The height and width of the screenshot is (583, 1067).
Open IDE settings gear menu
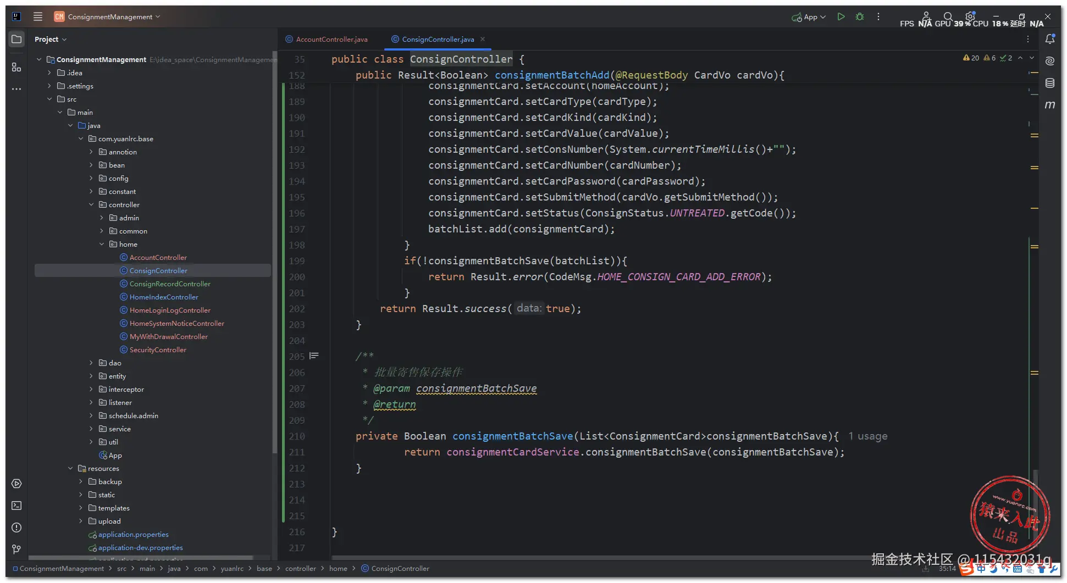tap(970, 16)
